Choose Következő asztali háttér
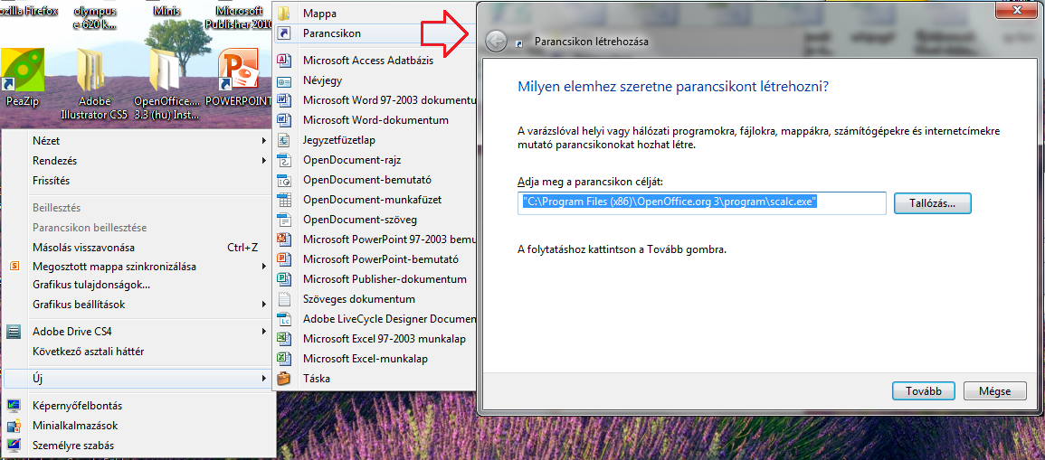 point(138,351)
